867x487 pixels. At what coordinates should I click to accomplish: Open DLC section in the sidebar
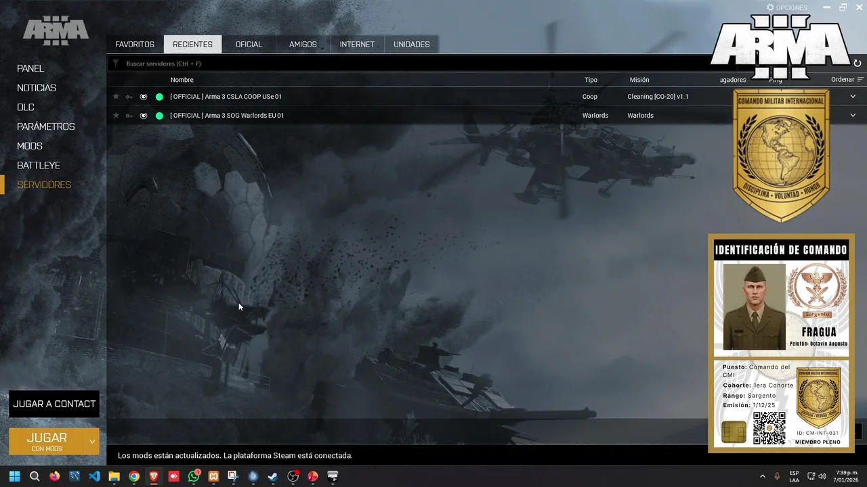26,107
